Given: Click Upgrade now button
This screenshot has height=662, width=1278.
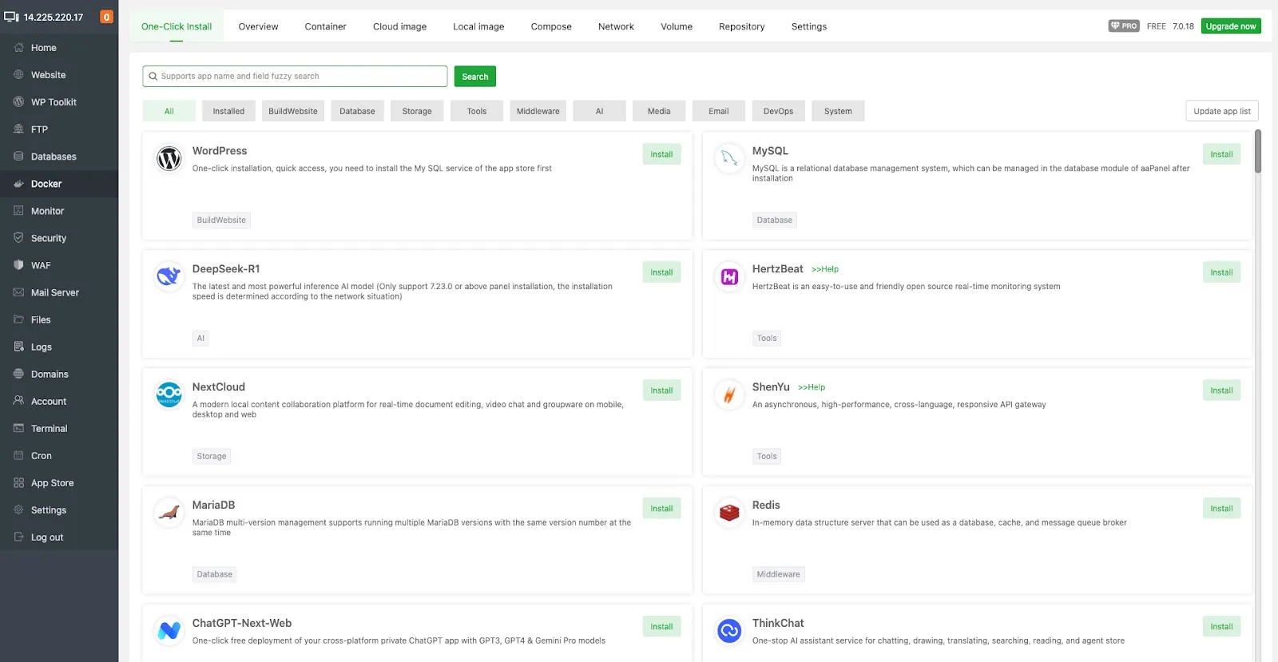Looking at the screenshot, I should 1231,26.
